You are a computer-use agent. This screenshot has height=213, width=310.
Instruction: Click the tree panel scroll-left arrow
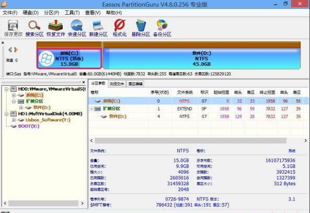[5, 203]
